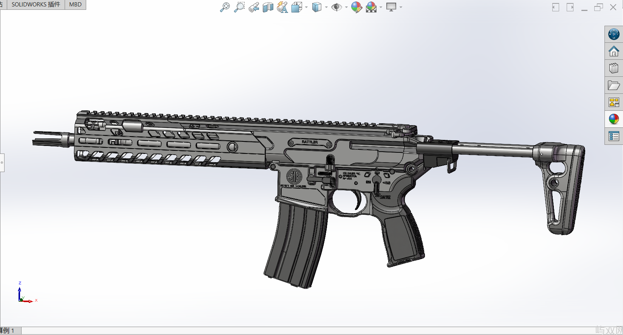The image size is (623, 335).
Task: Open the File Explorer task pane
Action: (614, 85)
